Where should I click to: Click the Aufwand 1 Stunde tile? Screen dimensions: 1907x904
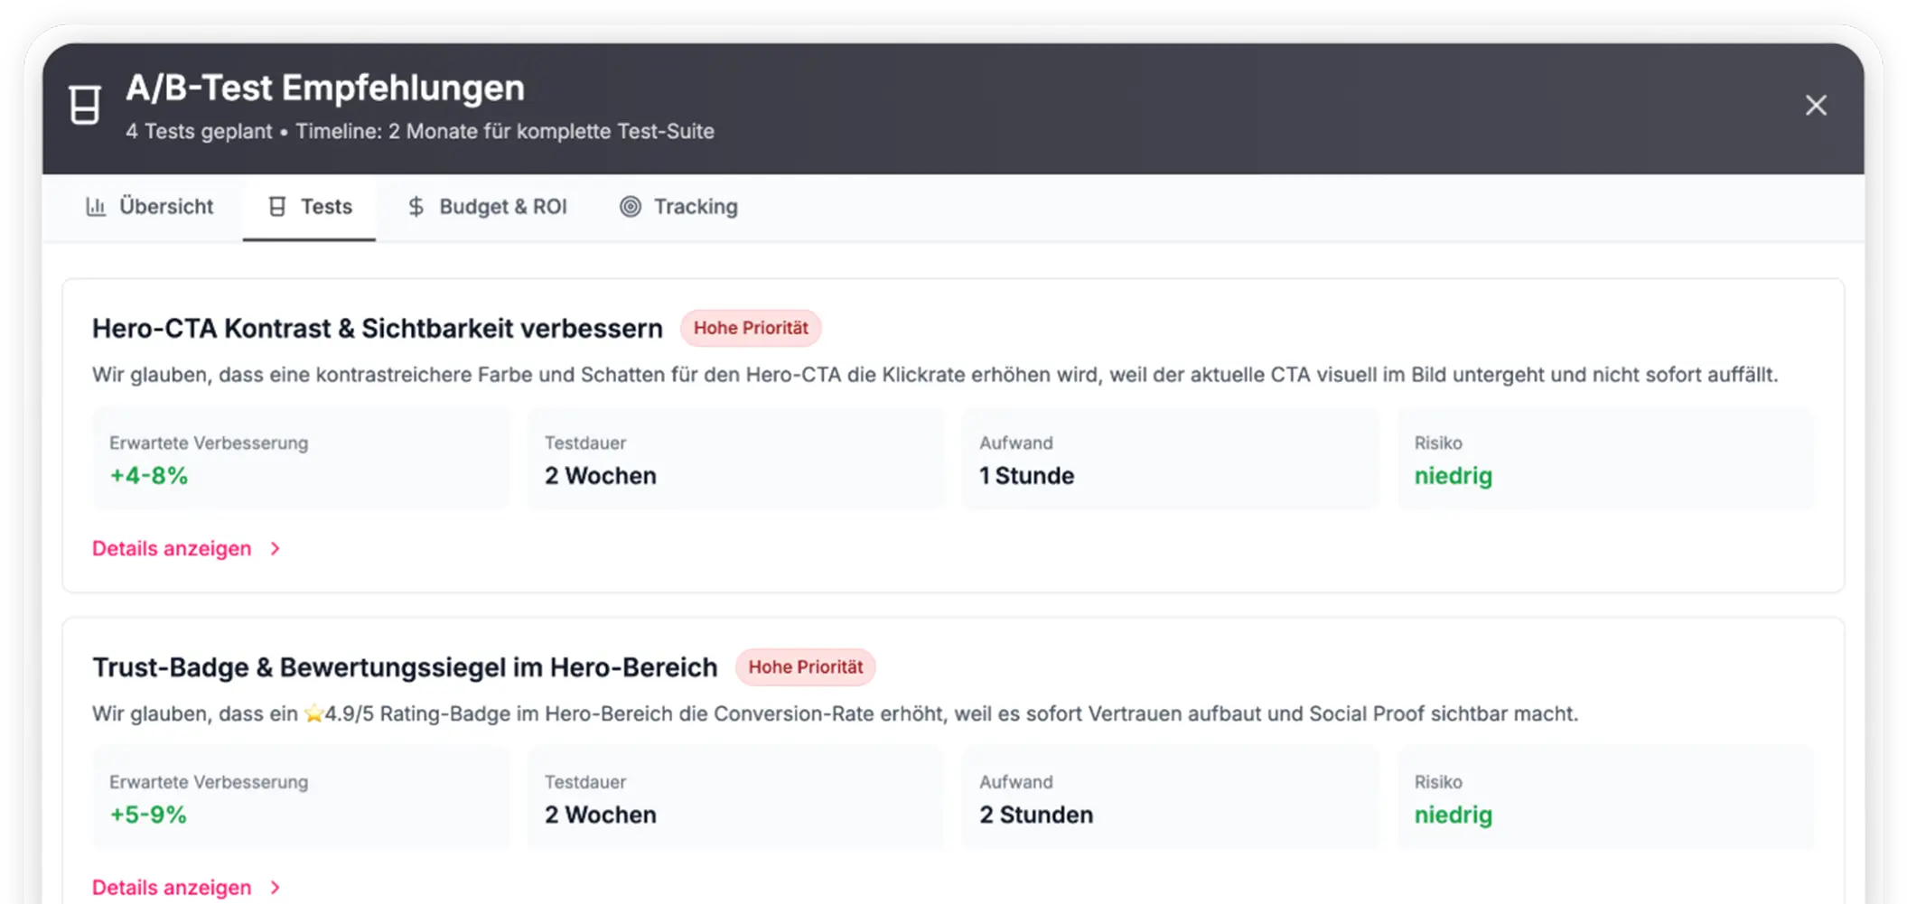coord(1170,460)
